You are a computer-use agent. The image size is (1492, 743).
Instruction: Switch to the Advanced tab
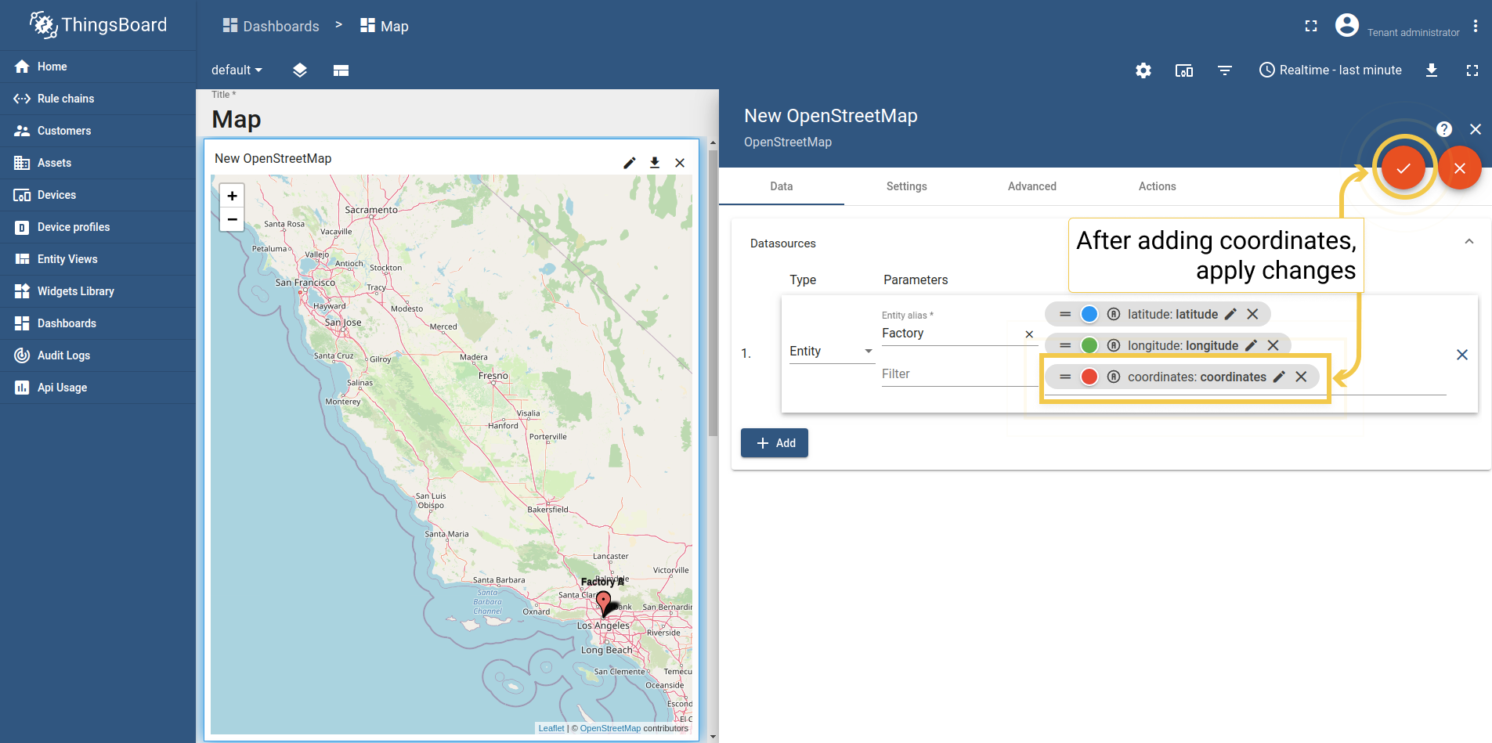1032,186
